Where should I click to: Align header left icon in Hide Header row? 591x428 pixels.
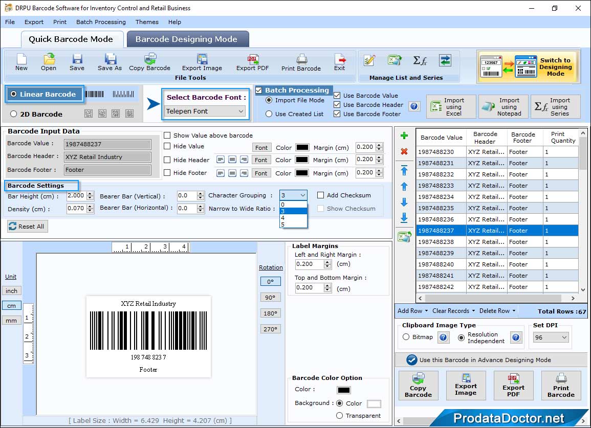coord(221,160)
